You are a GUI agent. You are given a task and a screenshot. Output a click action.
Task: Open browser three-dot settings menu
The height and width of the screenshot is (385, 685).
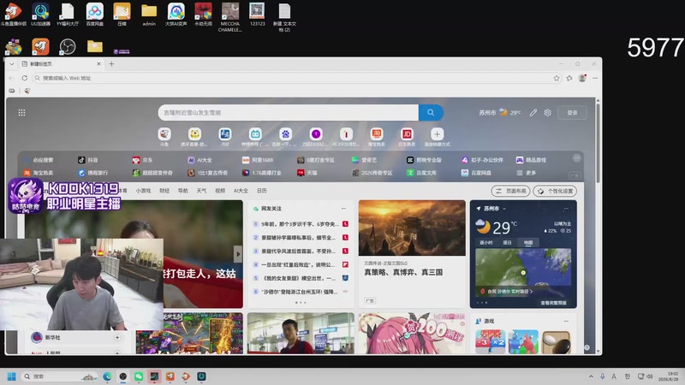595,78
